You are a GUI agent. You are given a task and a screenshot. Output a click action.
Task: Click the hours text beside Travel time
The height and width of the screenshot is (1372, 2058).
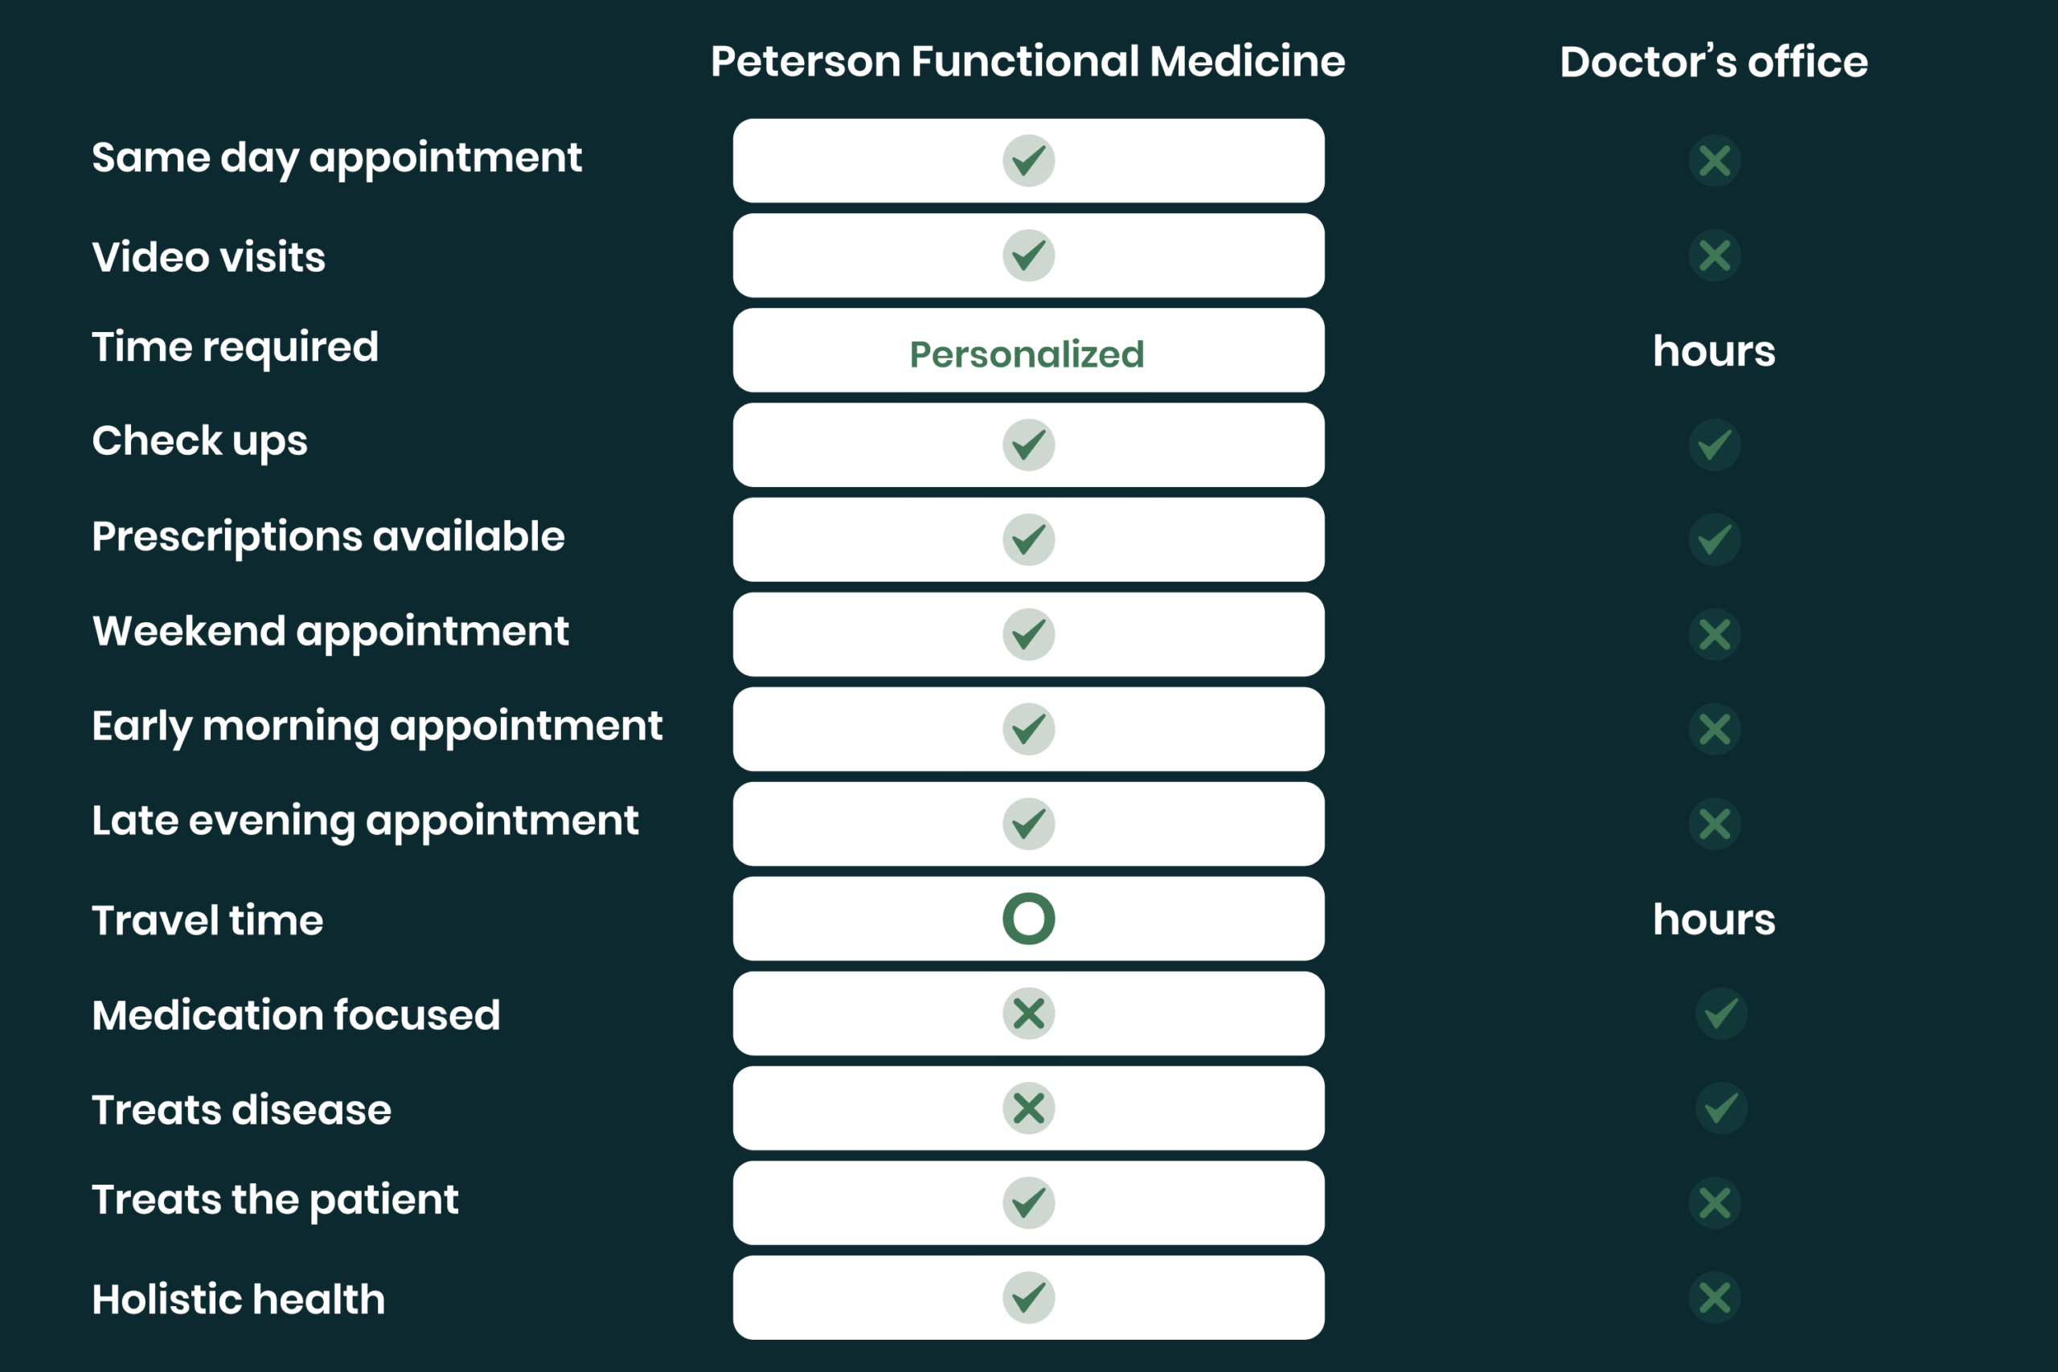1714,919
